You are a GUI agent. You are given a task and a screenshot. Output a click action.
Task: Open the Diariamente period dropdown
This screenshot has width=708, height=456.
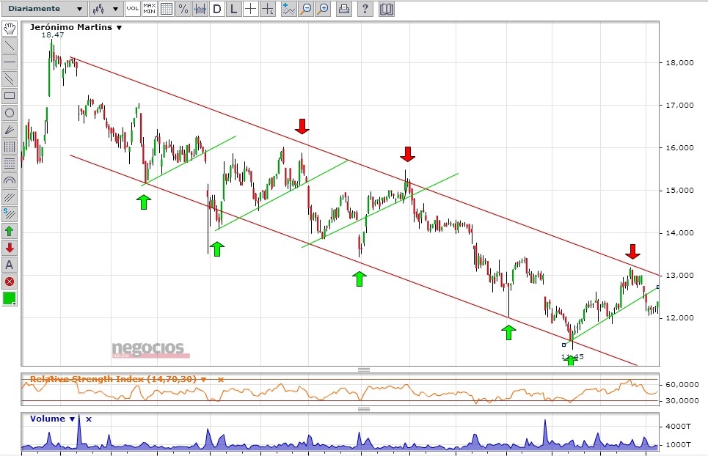tap(44, 9)
